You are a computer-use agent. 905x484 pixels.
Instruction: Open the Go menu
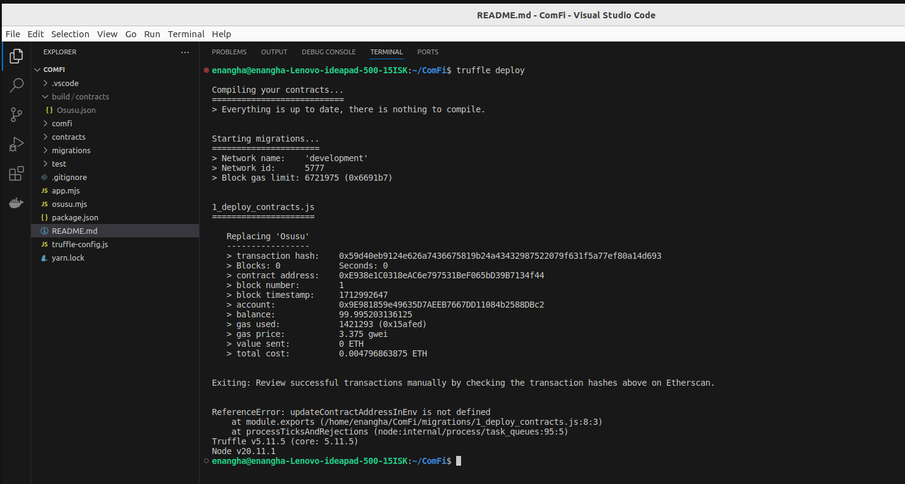(131, 34)
